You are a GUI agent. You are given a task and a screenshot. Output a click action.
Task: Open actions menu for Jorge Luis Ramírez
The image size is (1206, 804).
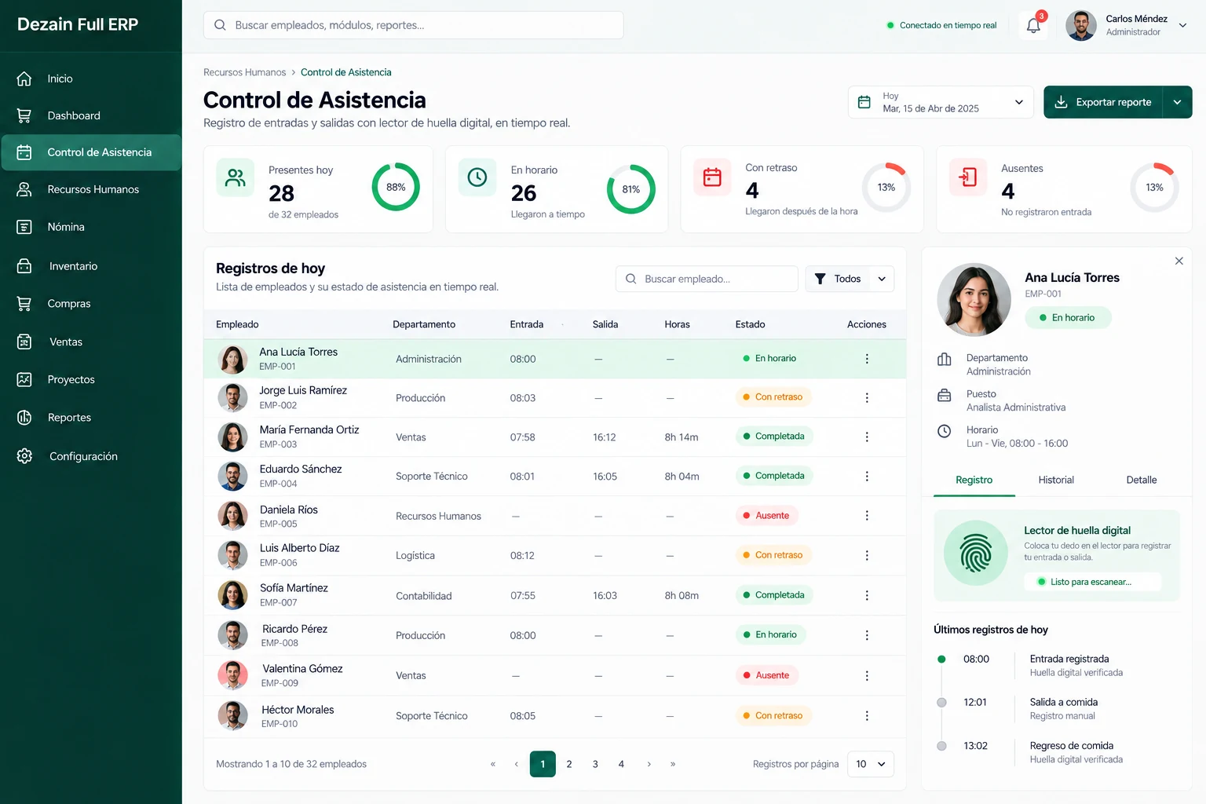(x=867, y=398)
